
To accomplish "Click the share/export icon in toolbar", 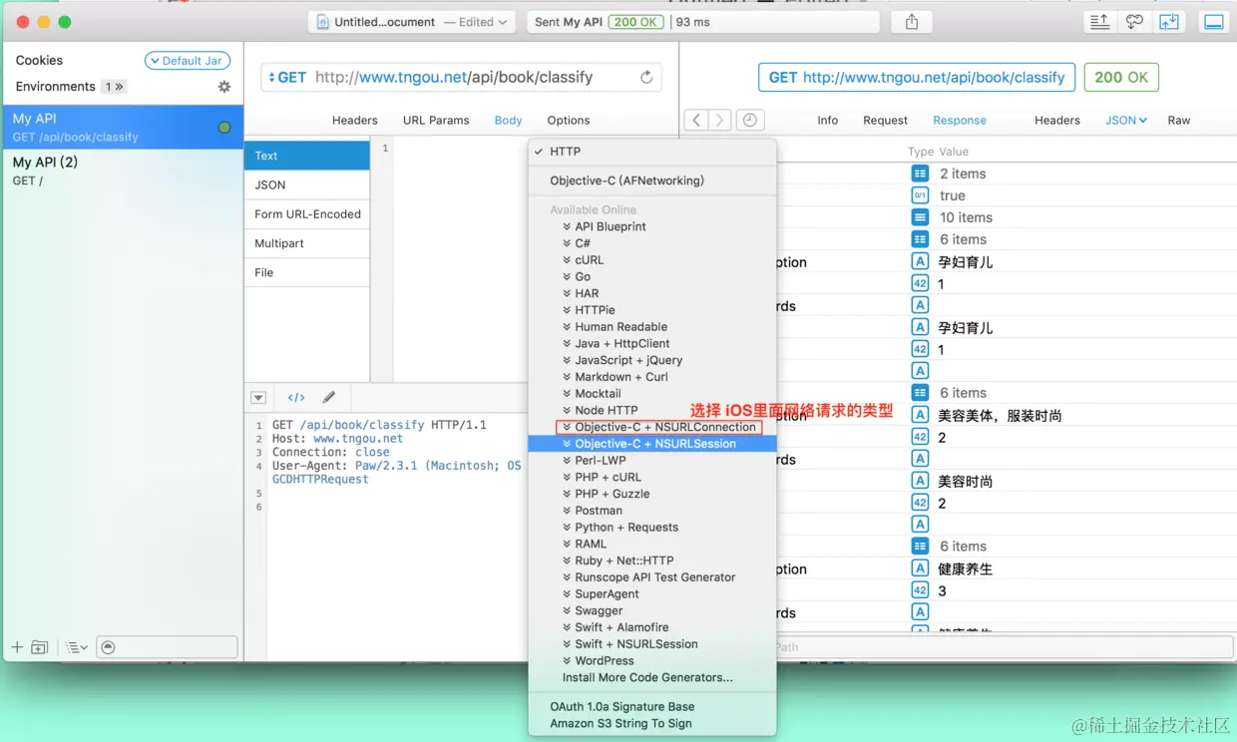I will 911,22.
